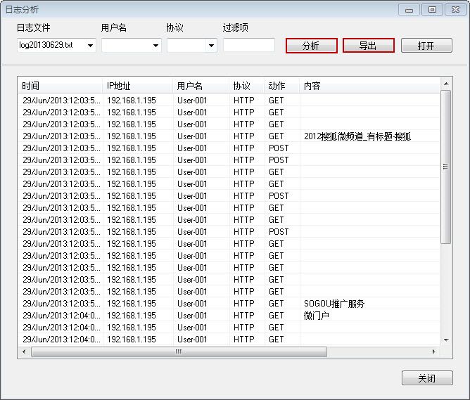Image resolution: width=470 pixels, height=400 pixels.
Task: Click the 分析 button
Action: tap(312, 46)
